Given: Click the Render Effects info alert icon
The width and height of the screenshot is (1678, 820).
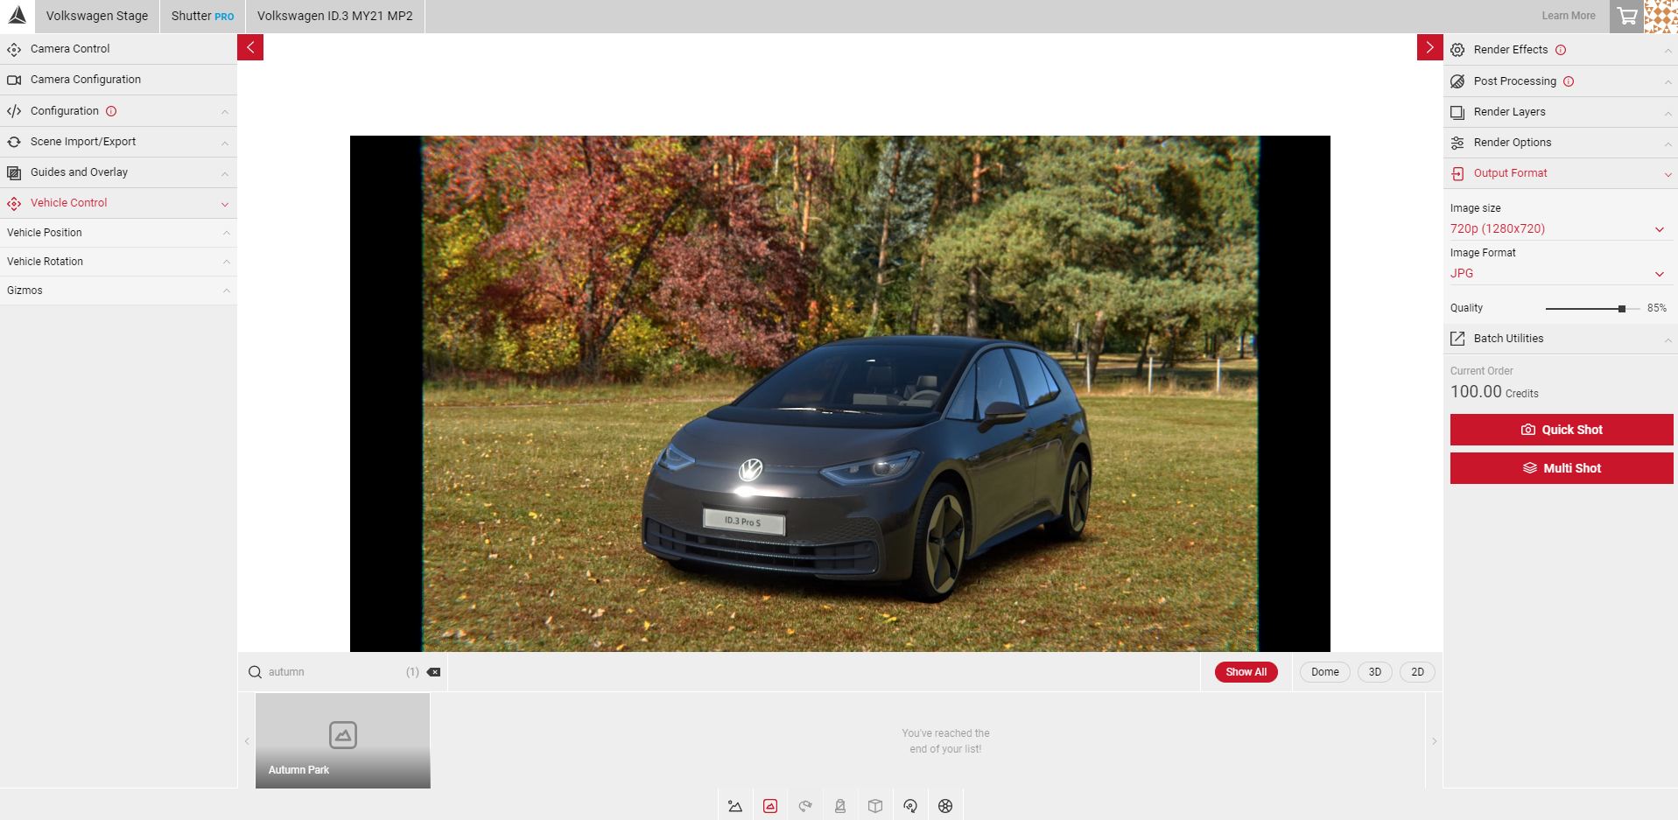Looking at the screenshot, I should coord(1561,50).
